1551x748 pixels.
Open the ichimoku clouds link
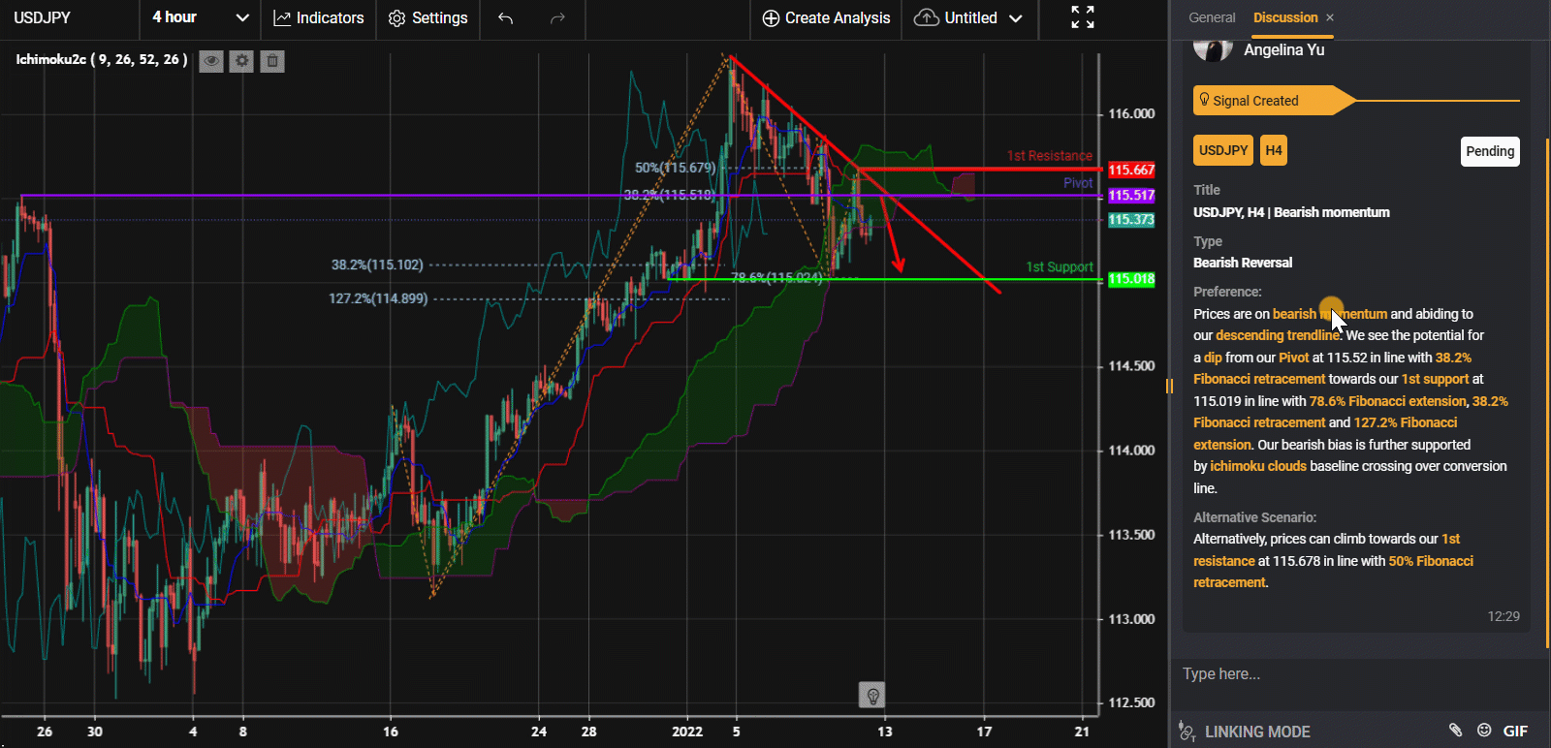click(x=1258, y=466)
